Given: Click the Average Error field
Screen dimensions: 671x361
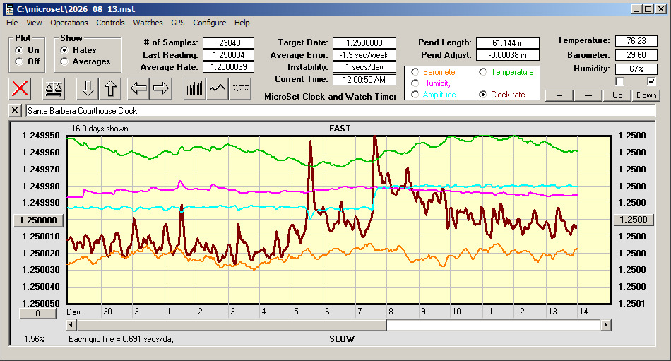Looking at the screenshot, I should click(x=364, y=55).
